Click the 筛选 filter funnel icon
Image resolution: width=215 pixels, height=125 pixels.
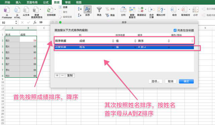(x=99, y=10)
